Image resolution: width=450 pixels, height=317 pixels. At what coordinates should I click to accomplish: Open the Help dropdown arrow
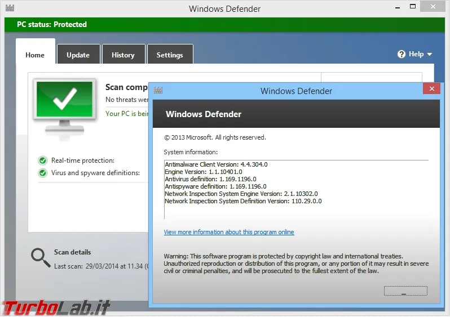(x=430, y=55)
